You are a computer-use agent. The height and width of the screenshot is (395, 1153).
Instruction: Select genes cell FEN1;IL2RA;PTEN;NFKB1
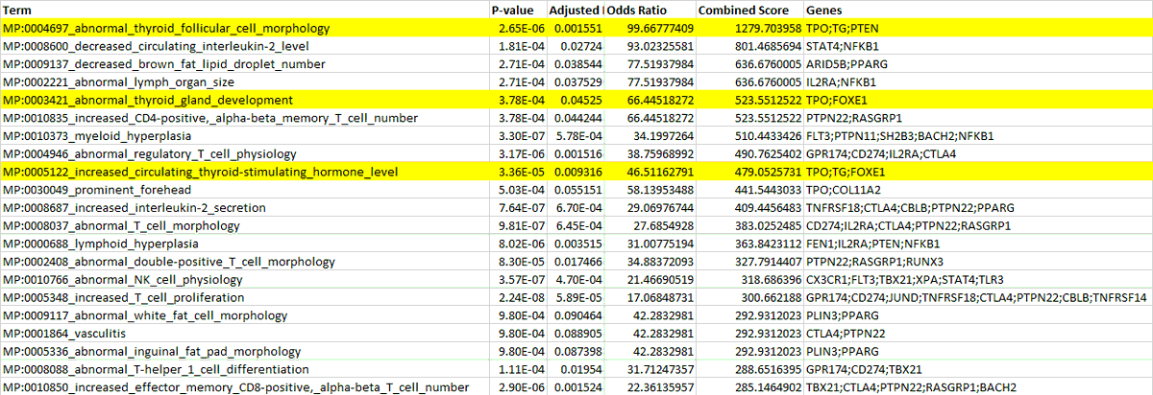point(977,244)
